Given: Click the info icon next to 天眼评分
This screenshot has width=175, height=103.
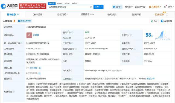Looking at the screenshot, I should (131, 35).
